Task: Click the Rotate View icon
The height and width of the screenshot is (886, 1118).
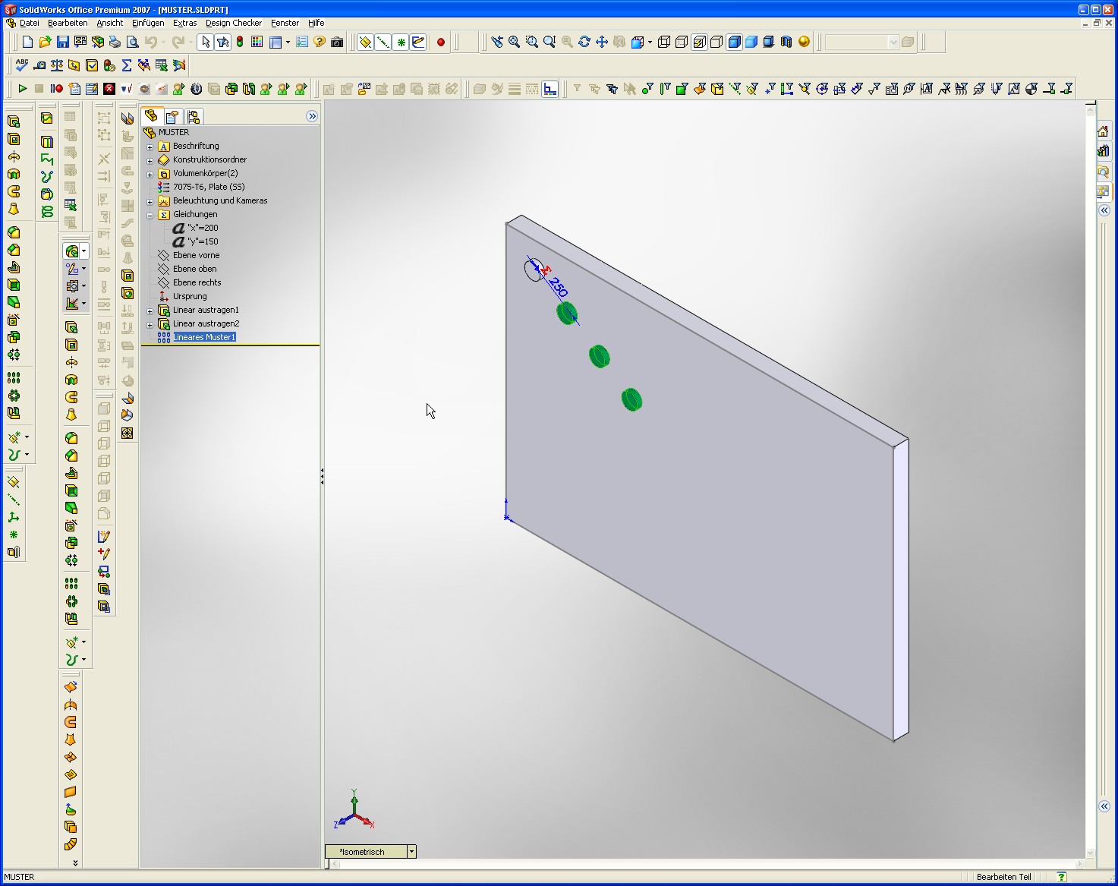Action: tap(584, 42)
